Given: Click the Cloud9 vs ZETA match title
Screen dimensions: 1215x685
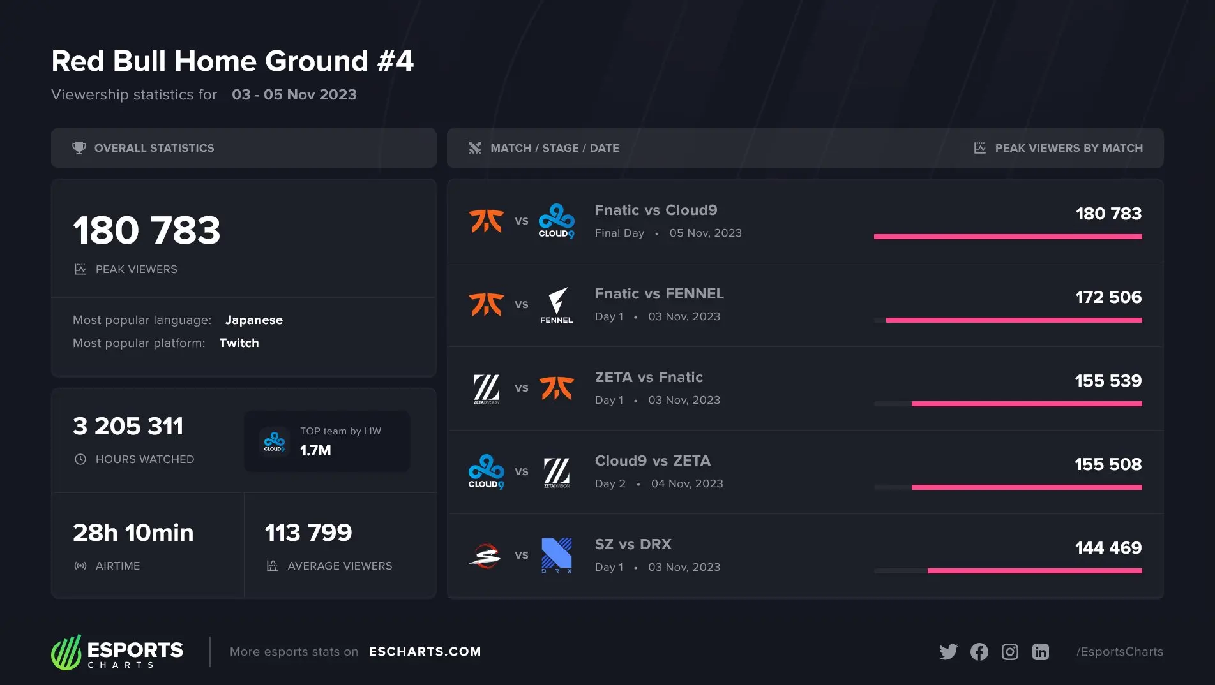Looking at the screenshot, I should [653, 460].
